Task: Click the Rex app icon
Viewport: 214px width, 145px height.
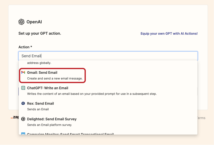Action: [x=23, y=103]
